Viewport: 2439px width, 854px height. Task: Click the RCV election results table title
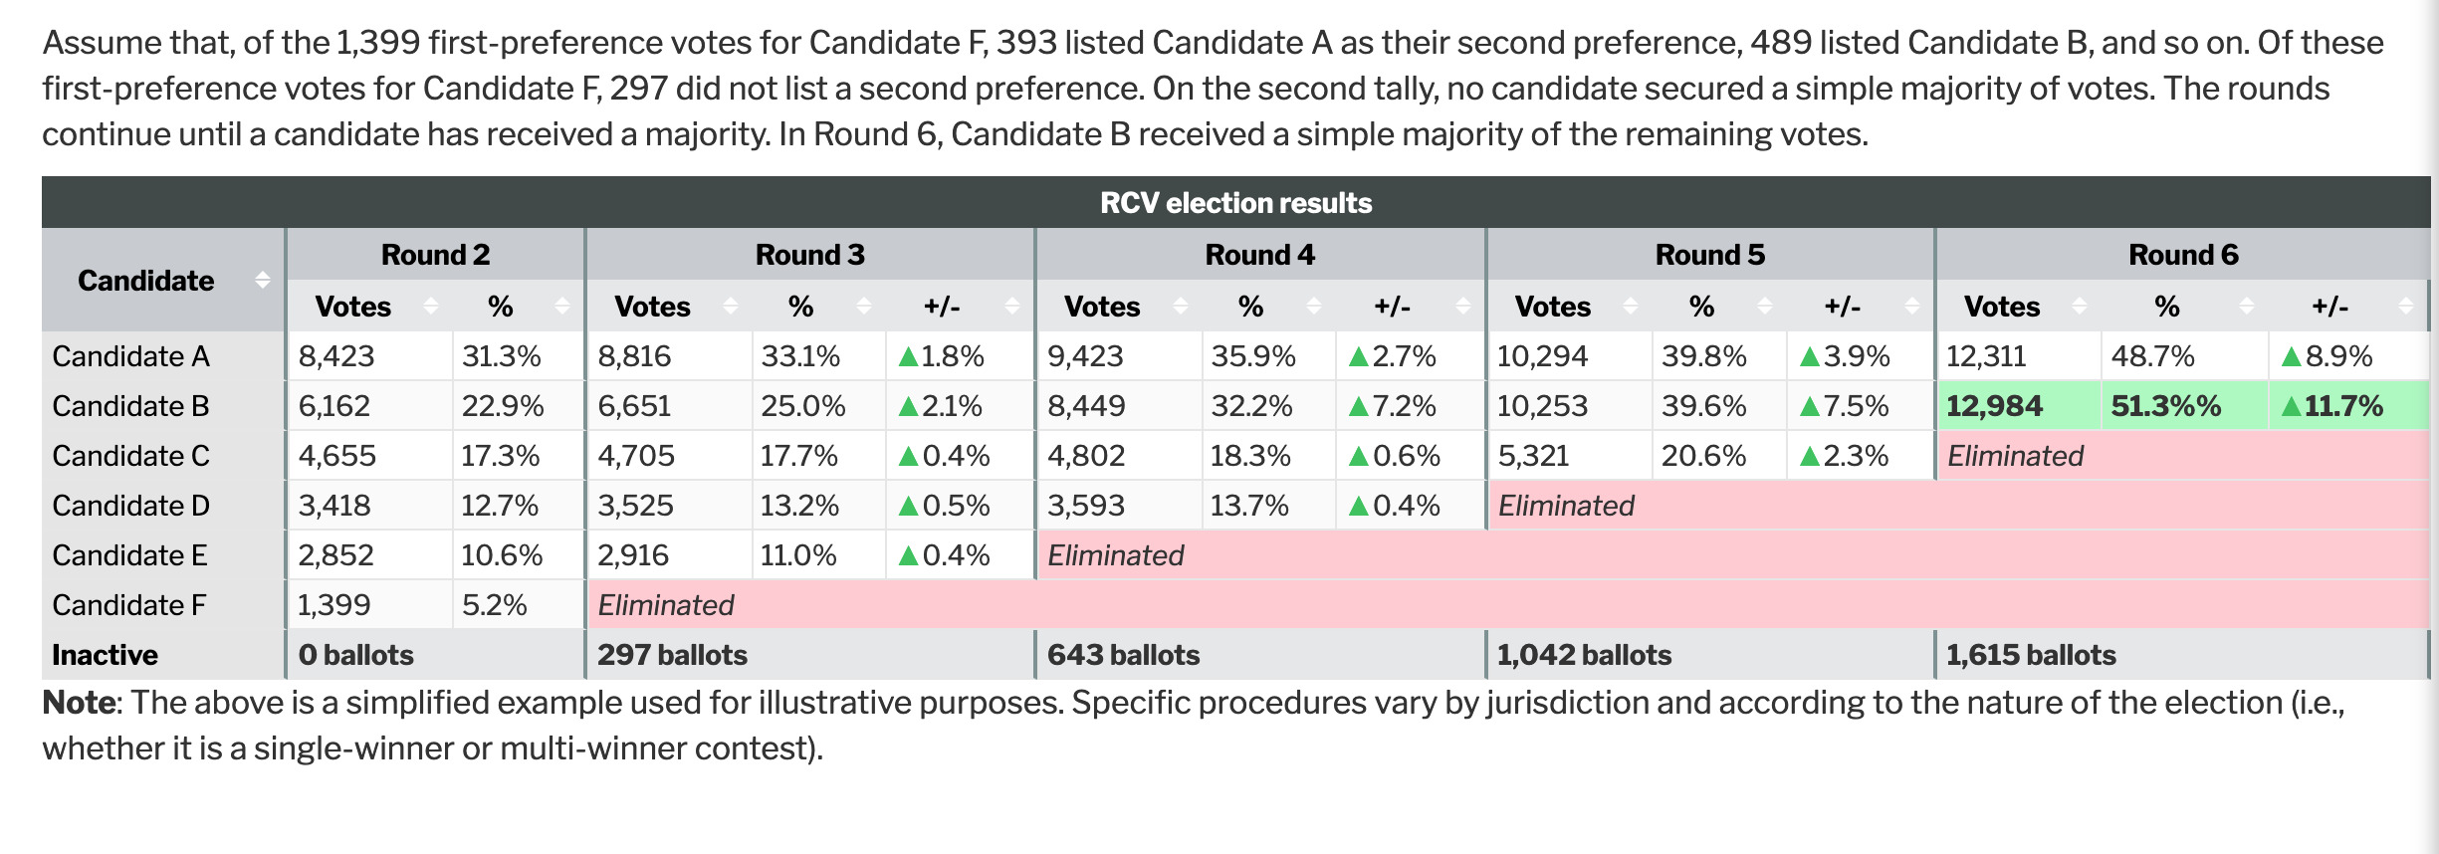tap(1235, 203)
